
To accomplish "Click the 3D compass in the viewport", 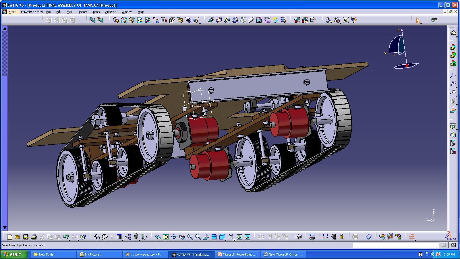I will (x=402, y=49).
